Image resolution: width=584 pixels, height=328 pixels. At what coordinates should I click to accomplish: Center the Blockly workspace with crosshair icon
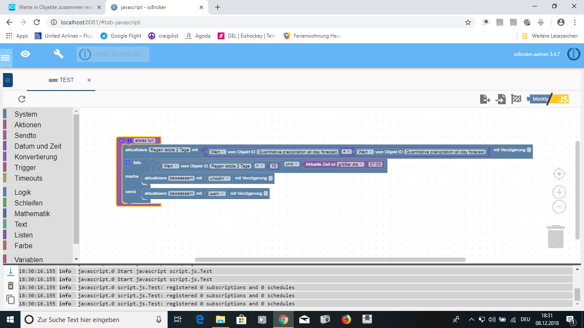(559, 174)
